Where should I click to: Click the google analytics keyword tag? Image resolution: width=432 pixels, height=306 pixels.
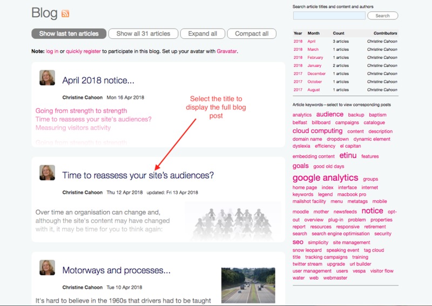325,178
